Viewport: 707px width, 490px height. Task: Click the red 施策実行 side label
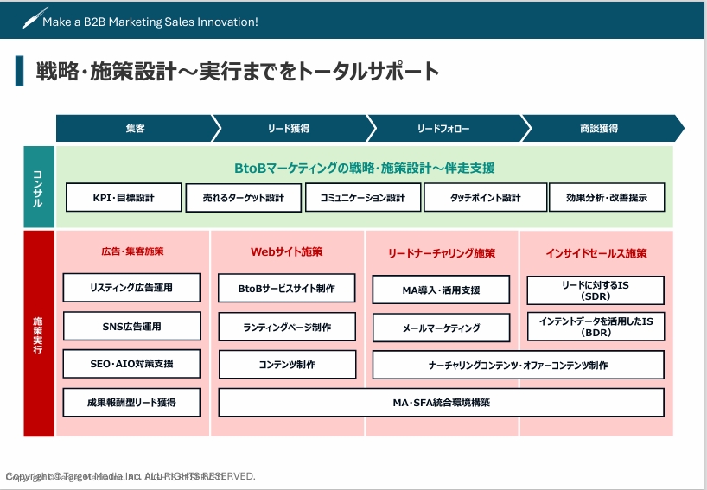click(x=38, y=333)
